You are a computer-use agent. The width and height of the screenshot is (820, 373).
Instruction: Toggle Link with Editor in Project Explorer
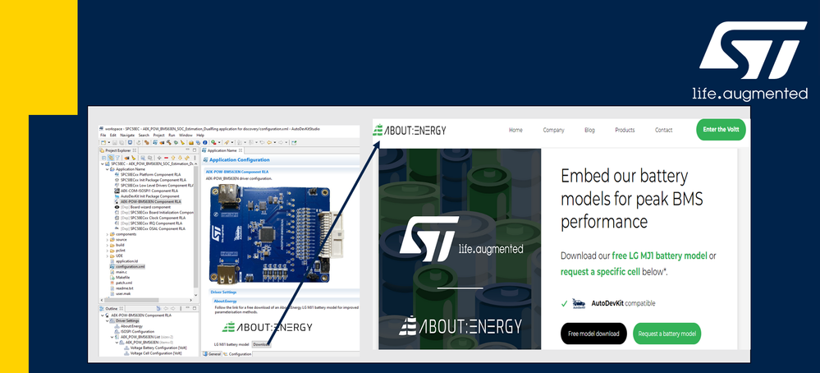pos(111,158)
